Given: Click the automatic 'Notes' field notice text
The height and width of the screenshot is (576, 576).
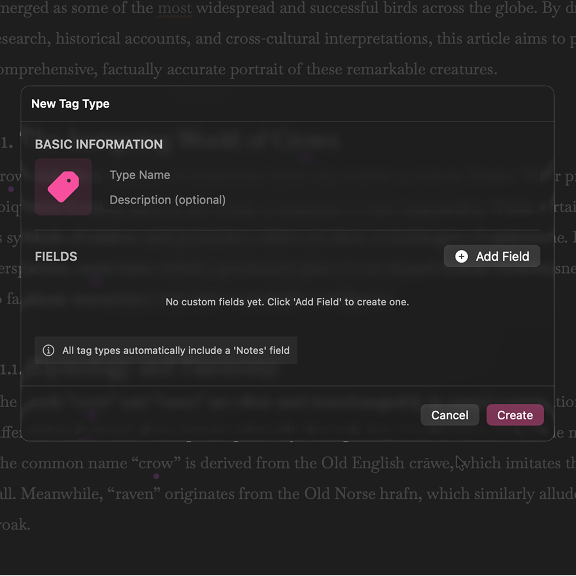Looking at the screenshot, I should [176, 350].
